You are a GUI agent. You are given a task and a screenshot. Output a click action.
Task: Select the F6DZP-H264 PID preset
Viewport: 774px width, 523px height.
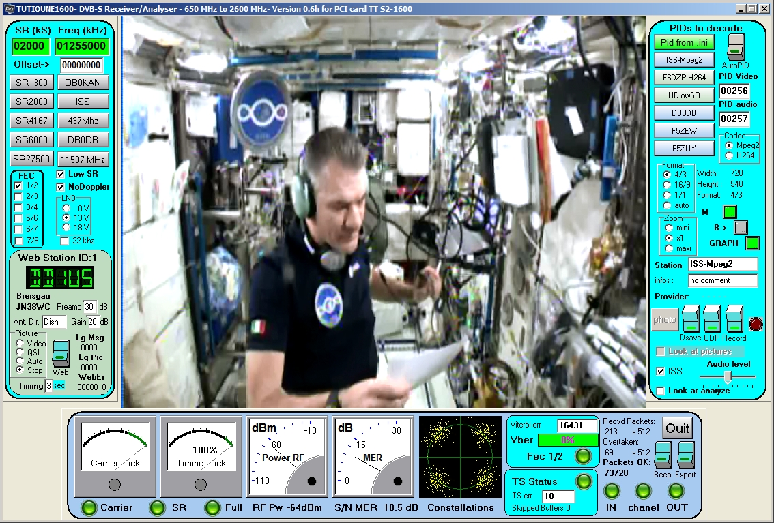685,77
